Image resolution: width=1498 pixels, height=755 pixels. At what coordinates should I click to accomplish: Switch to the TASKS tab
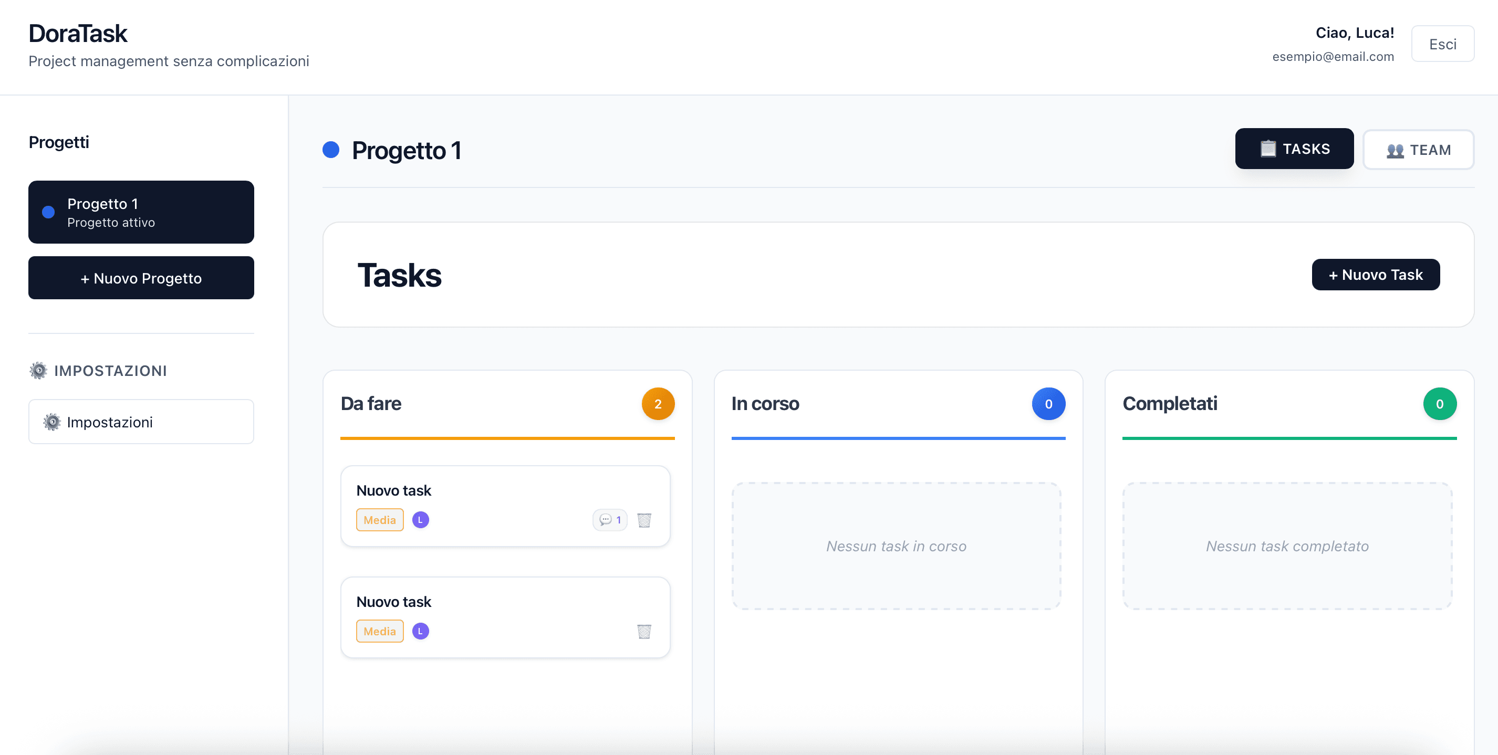(x=1294, y=149)
